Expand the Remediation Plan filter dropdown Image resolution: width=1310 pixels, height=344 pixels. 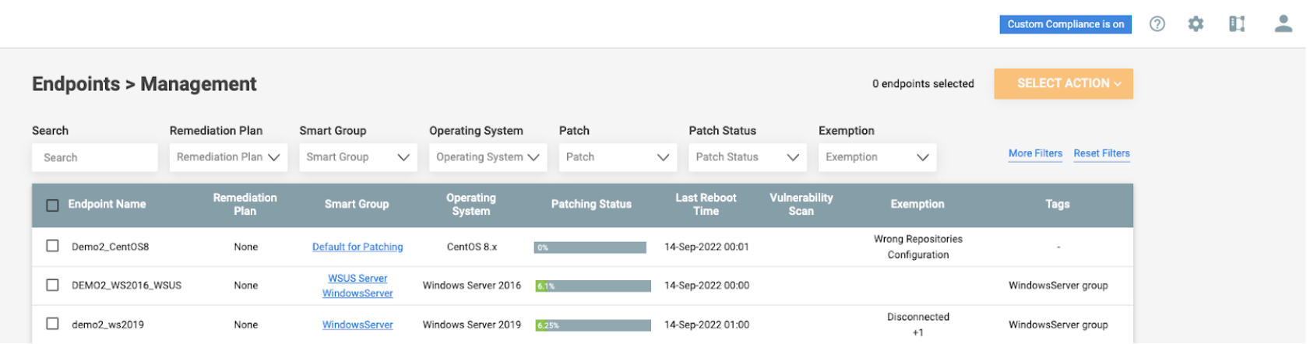click(228, 157)
